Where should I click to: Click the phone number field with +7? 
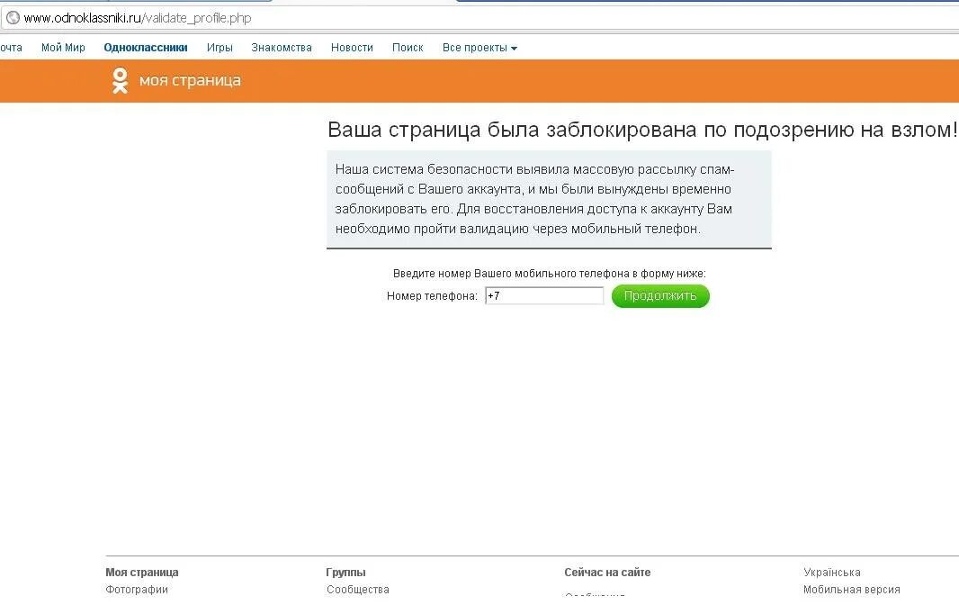coord(544,296)
